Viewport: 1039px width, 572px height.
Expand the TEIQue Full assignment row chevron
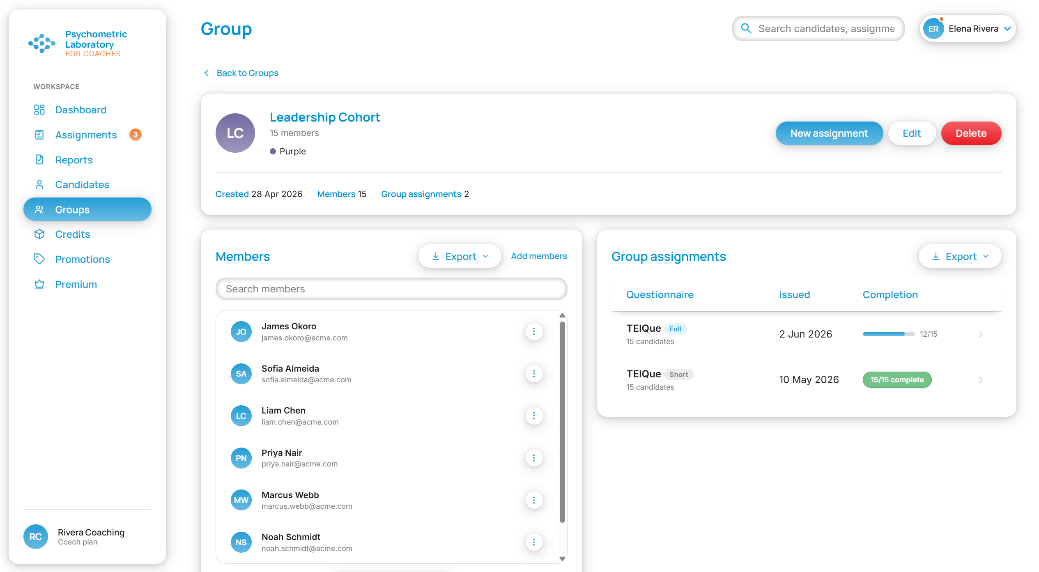(x=980, y=334)
